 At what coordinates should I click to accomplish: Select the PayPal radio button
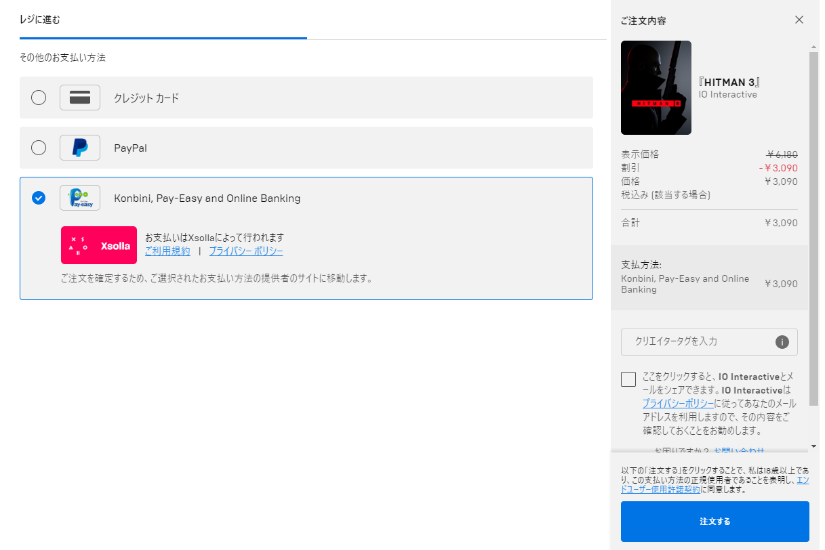[x=39, y=148]
